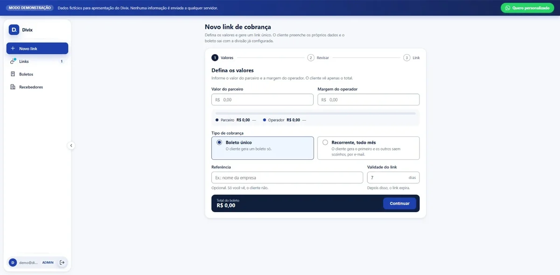Select step 2 Revisar
The image size is (560, 275).
318,58
